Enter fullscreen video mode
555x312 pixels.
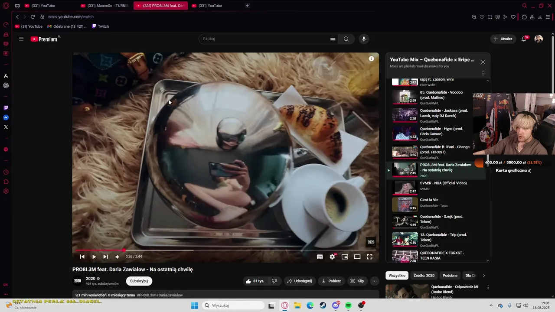(370, 257)
